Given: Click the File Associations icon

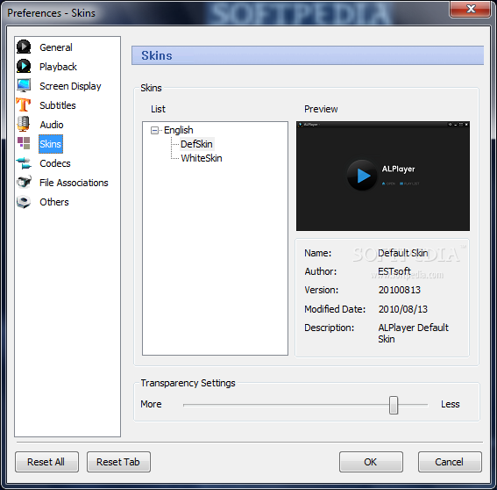Looking at the screenshot, I should tap(24, 182).
